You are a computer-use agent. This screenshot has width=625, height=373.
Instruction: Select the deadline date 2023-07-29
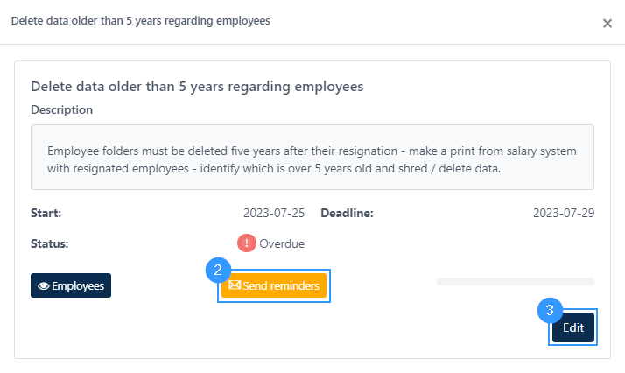pos(564,213)
